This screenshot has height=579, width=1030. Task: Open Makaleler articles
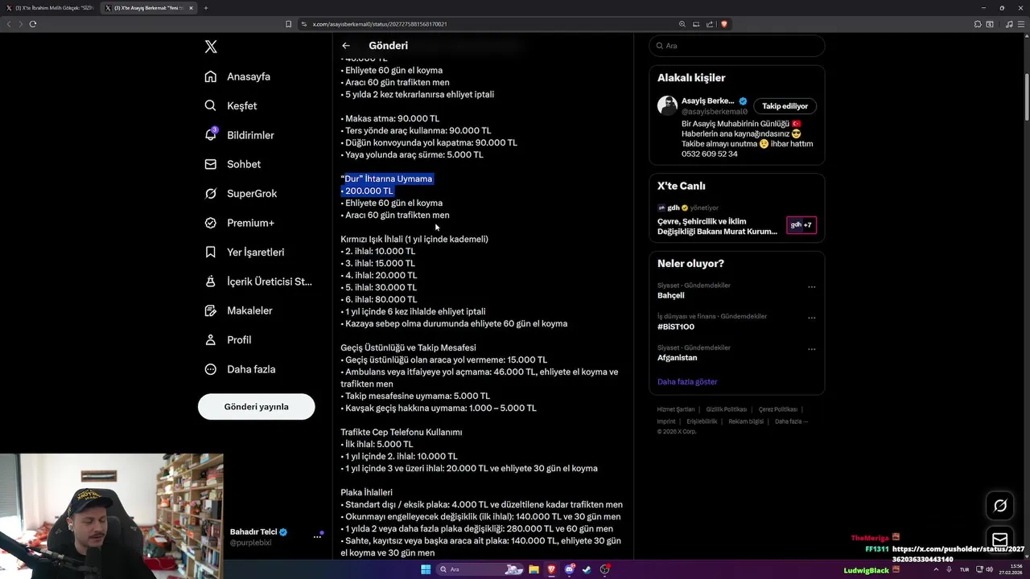pos(239,310)
